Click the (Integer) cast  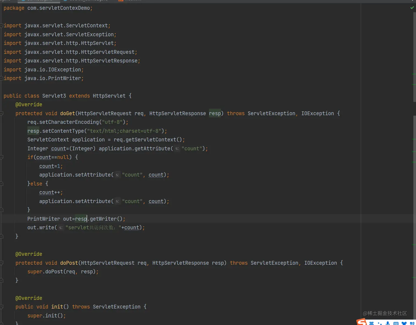pyautogui.click(x=83, y=149)
